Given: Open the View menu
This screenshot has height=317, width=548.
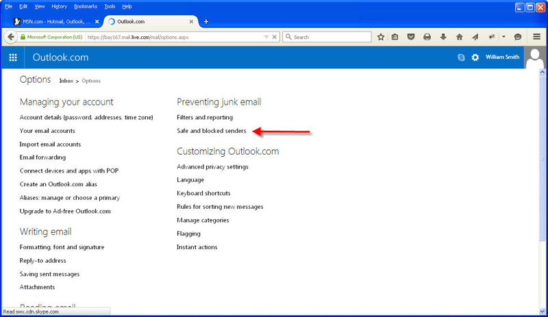Looking at the screenshot, I should pos(40,6).
